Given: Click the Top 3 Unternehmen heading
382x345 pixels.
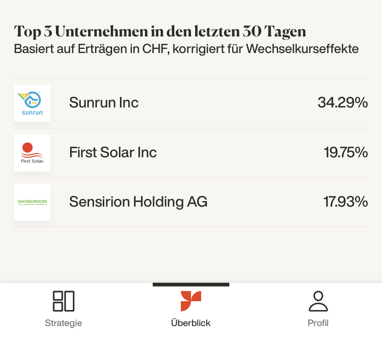Looking at the screenshot, I should tap(160, 31).
